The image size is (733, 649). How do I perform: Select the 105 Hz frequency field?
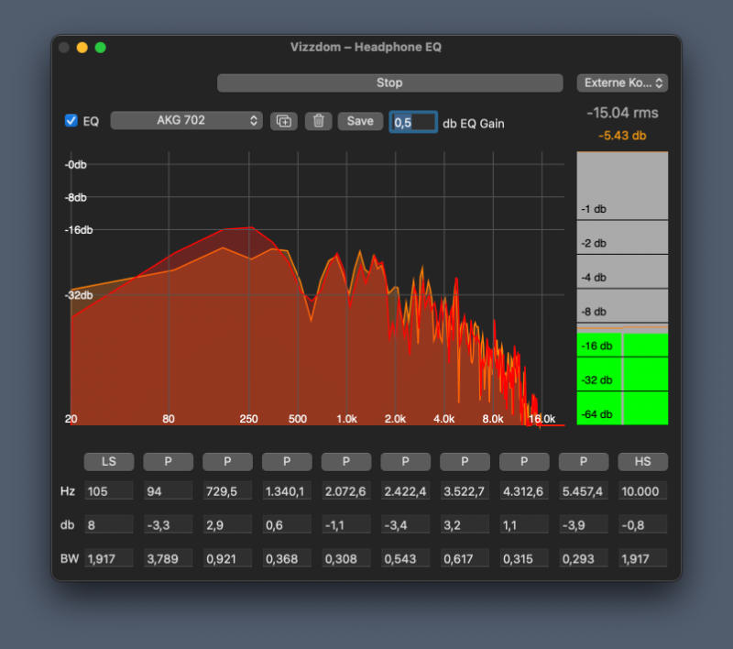point(109,491)
